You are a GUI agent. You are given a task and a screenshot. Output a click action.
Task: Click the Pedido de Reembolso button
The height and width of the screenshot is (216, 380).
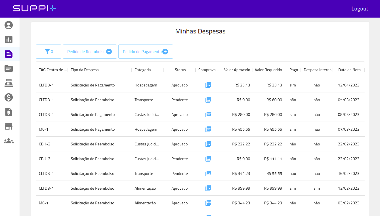click(x=89, y=52)
